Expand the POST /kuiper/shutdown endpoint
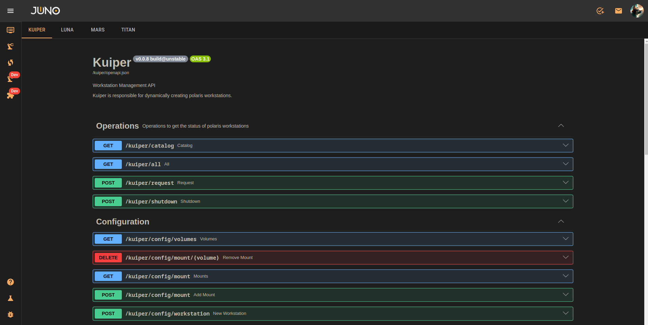The image size is (648, 325). pyautogui.click(x=565, y=201)
